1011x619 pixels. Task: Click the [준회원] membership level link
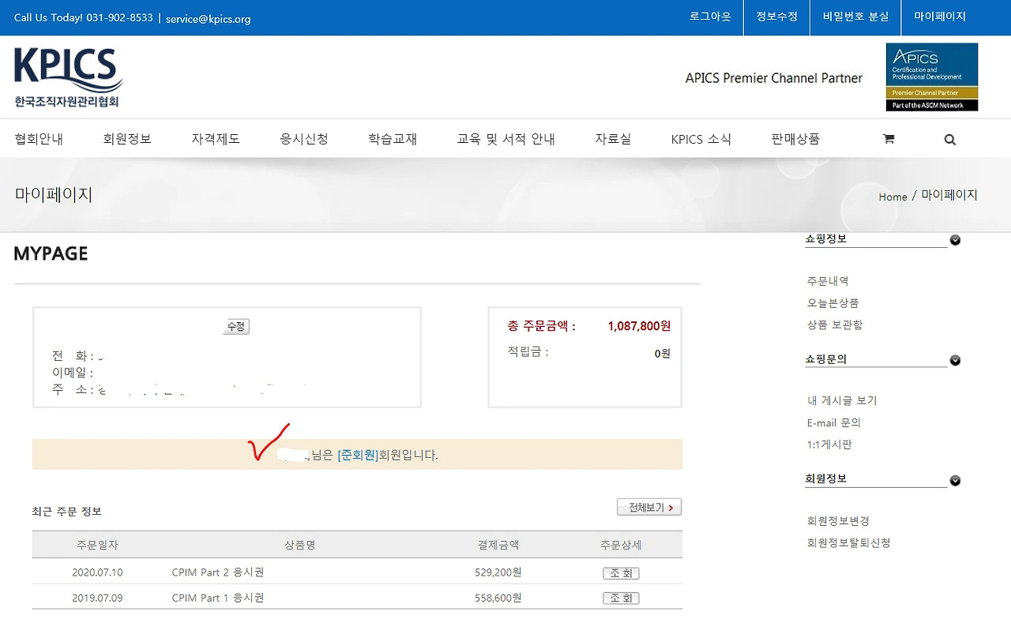pos(358,455)
